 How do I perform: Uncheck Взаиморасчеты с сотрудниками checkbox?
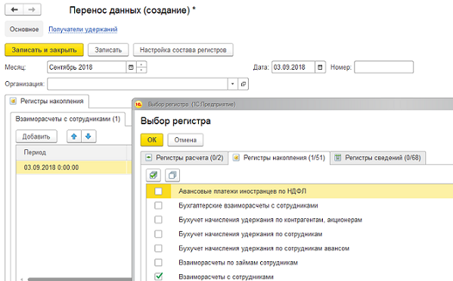point(158,276)
